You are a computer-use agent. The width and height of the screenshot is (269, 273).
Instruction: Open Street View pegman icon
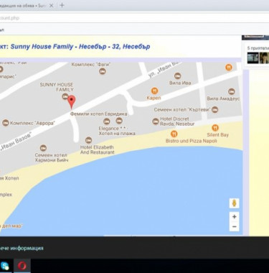click(235, 203)
